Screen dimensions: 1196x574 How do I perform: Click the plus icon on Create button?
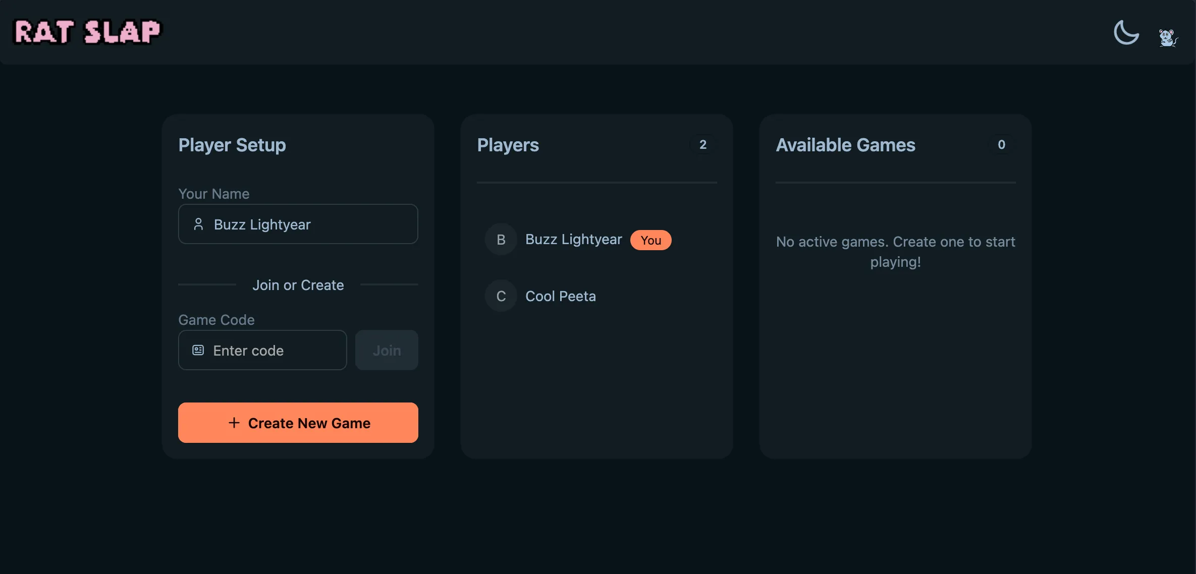coord(234,423)
